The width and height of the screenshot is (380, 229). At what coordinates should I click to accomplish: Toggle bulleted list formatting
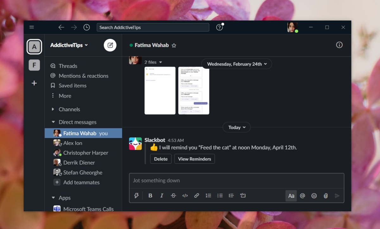tap(220, 196)
